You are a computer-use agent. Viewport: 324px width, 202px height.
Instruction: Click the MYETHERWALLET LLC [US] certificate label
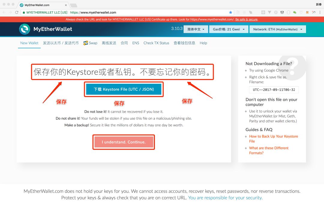pos(47,12)
